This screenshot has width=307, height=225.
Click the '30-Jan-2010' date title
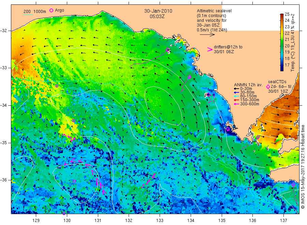point(158,11)
